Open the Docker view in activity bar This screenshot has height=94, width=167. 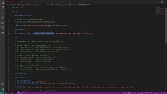(x=3, y=33)
